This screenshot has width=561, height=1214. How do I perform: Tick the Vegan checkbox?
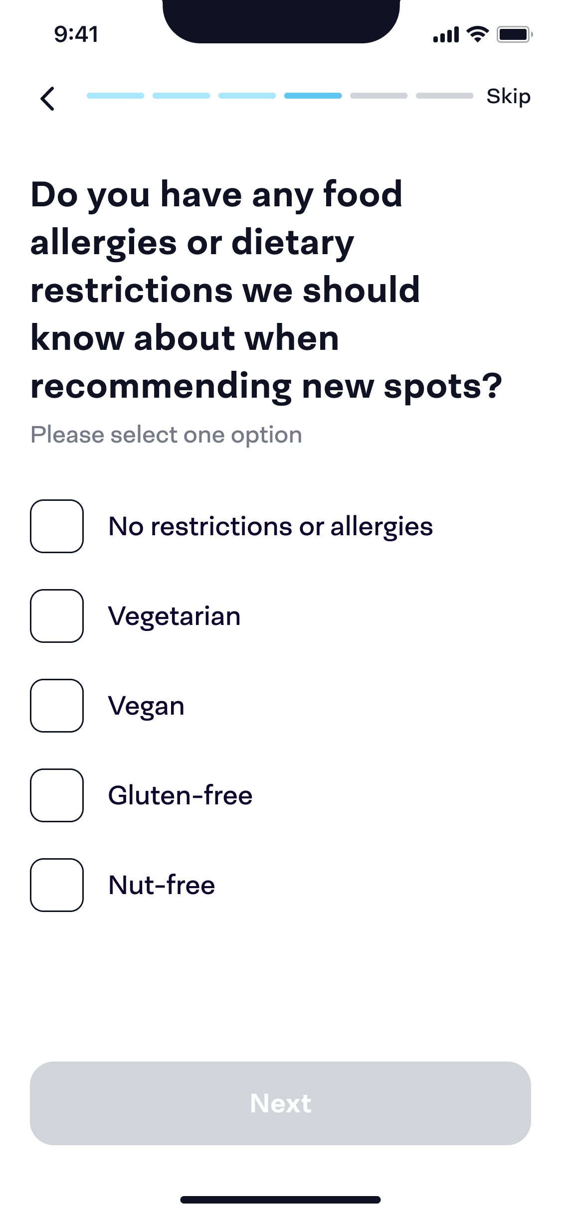[57, 706]
